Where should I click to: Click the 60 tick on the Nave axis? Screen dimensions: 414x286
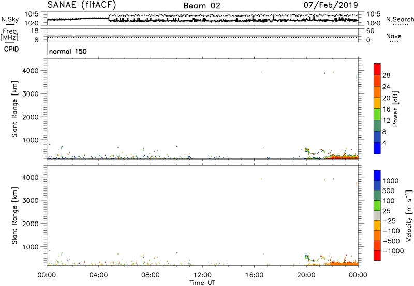tap(370, 31)
